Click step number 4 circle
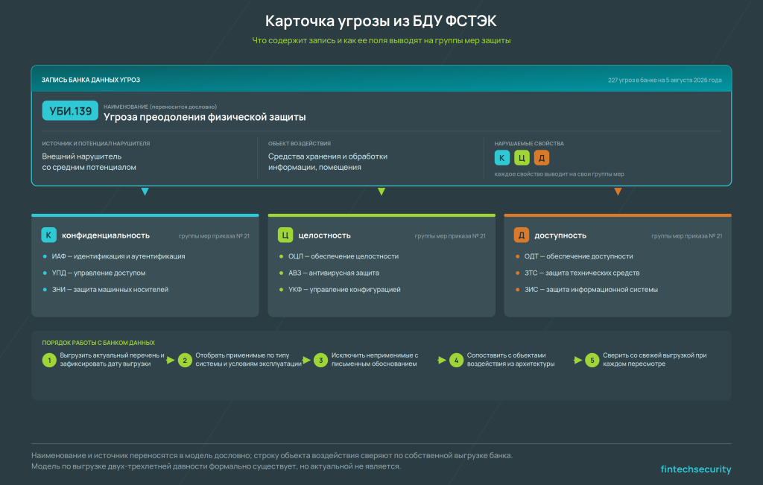Image resolution: width=763 pixels, height=485 pixels. click(x=457, y=361)
